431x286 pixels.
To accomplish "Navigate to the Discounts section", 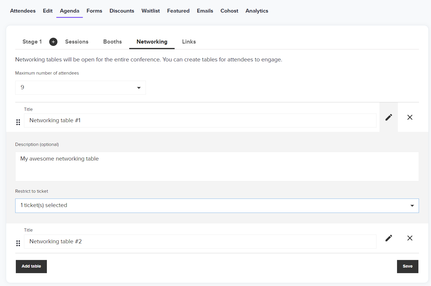I will click(122, 11).
